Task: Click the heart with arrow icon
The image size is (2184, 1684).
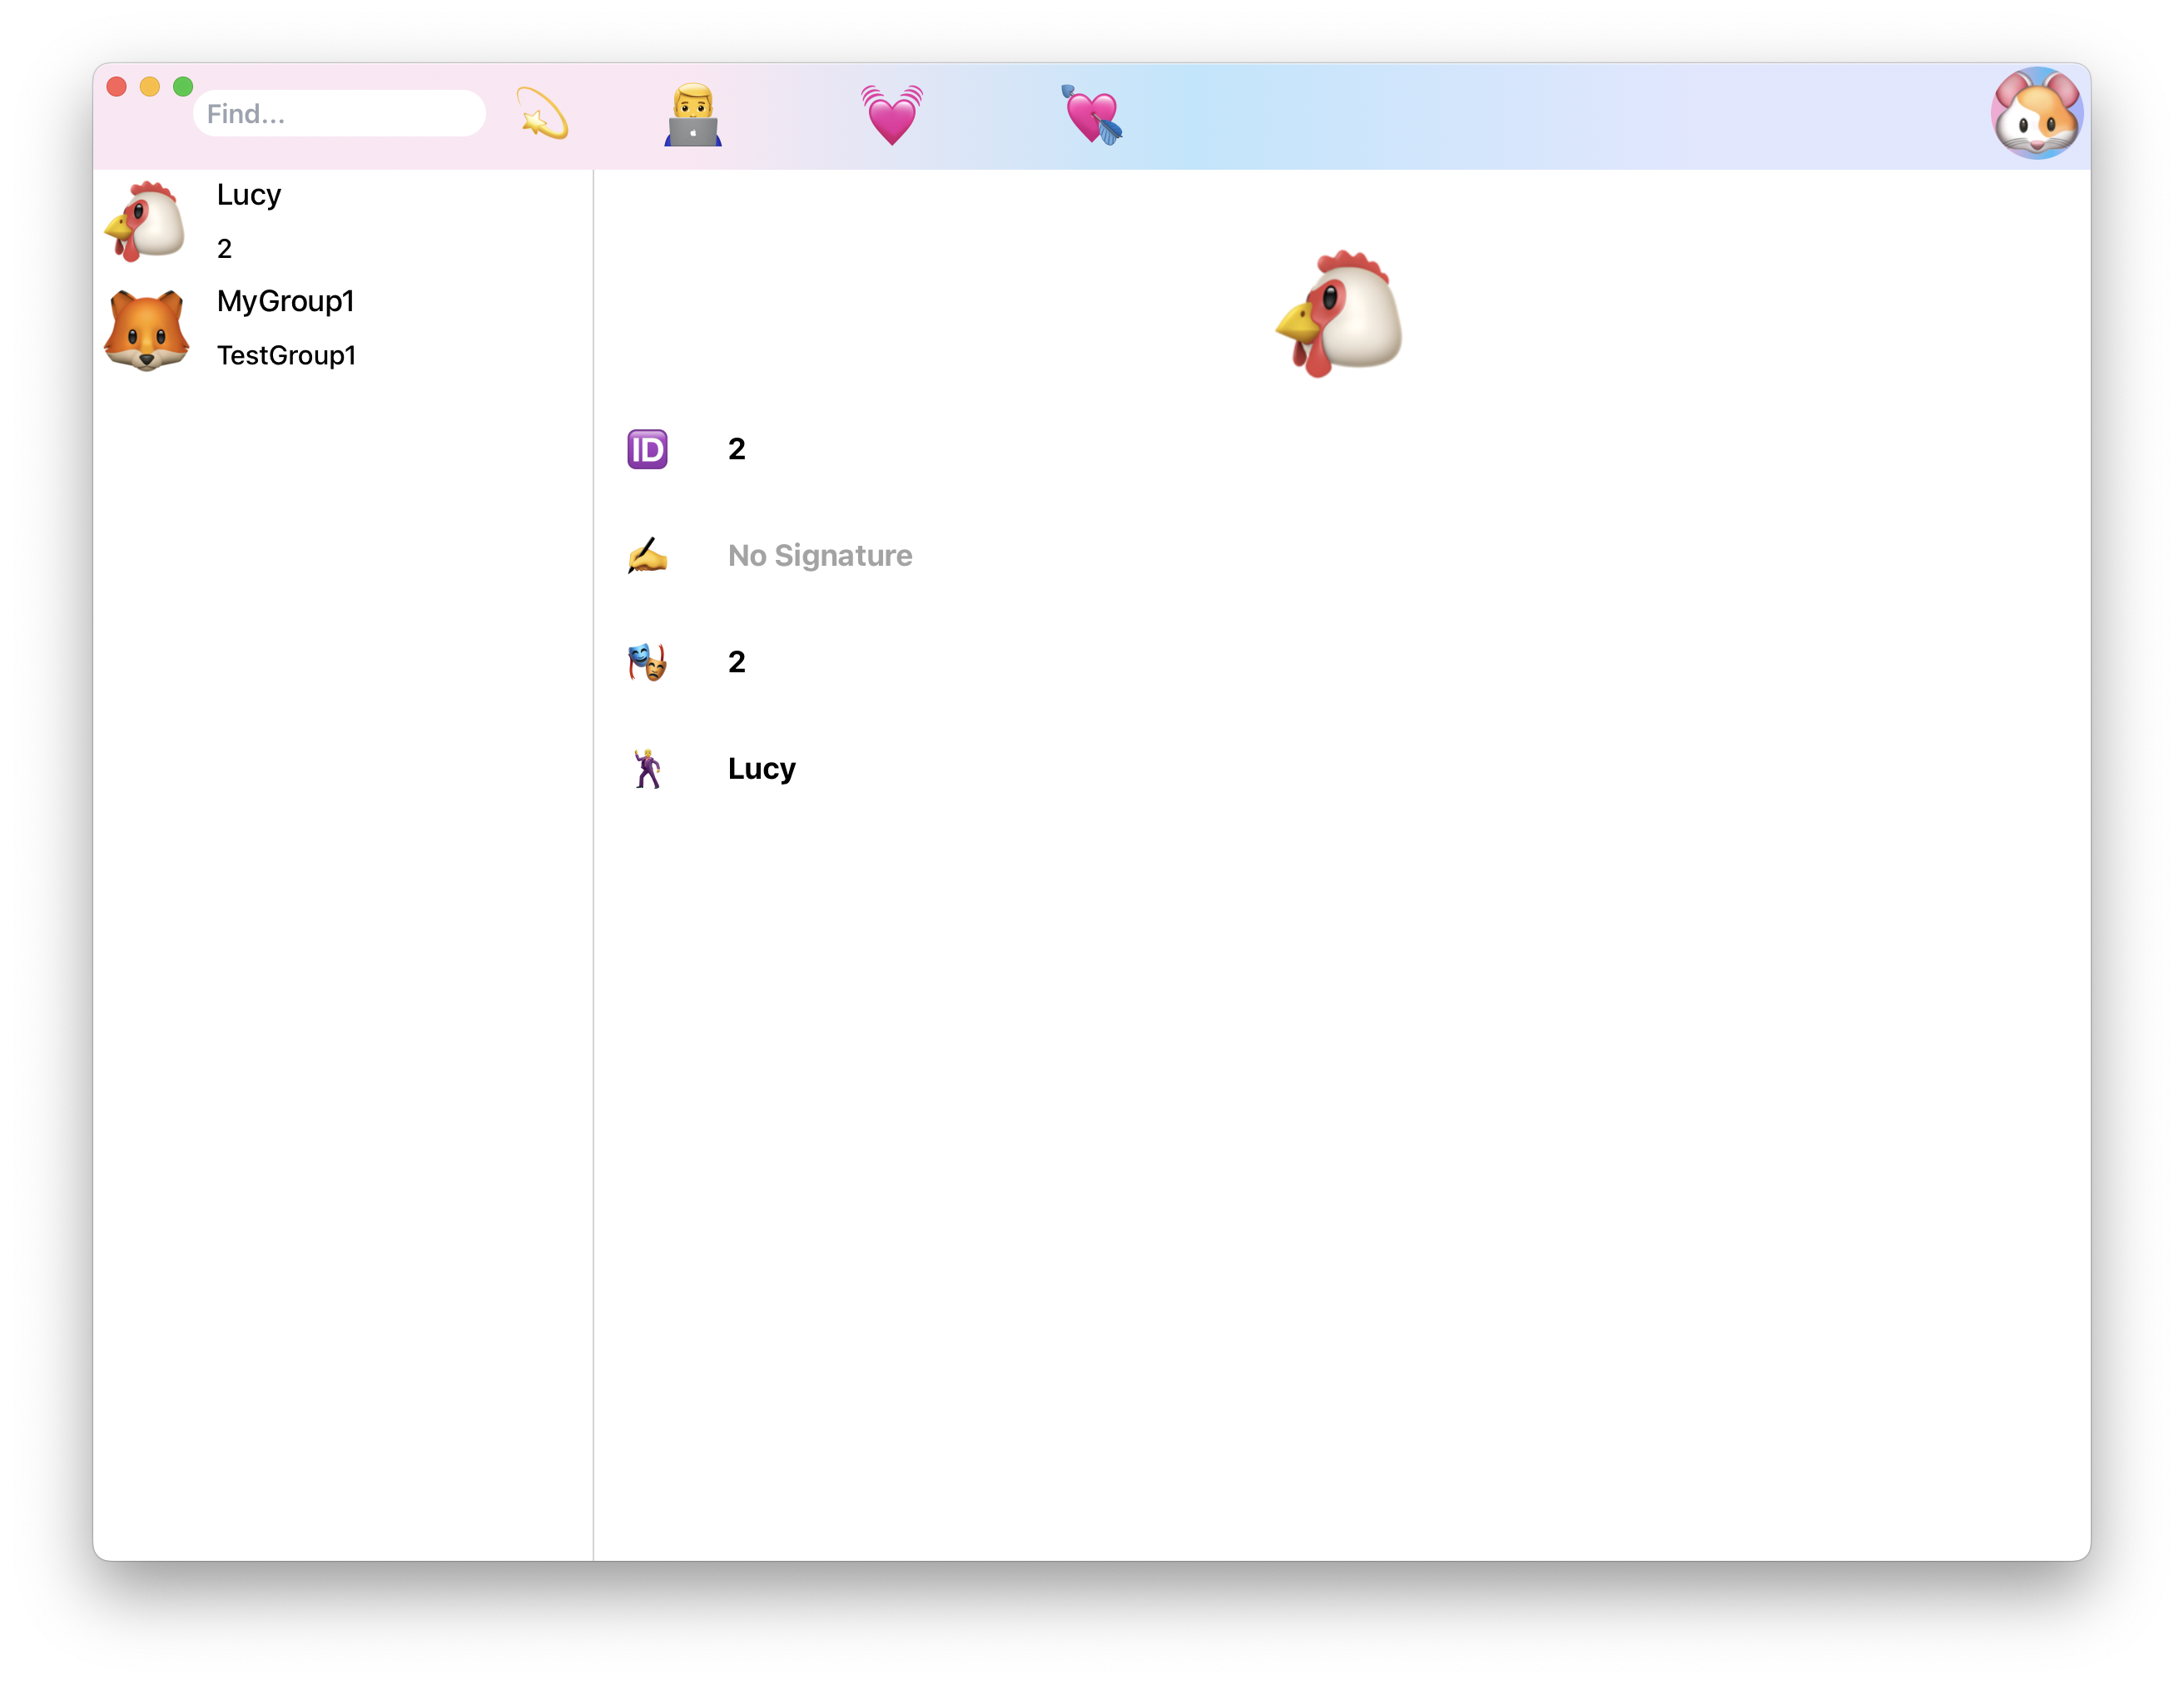Action: [x=1092, y=115]
